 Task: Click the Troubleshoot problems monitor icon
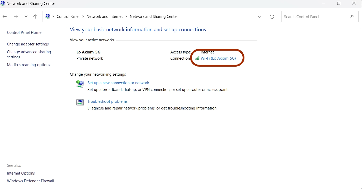pos(80,102)
